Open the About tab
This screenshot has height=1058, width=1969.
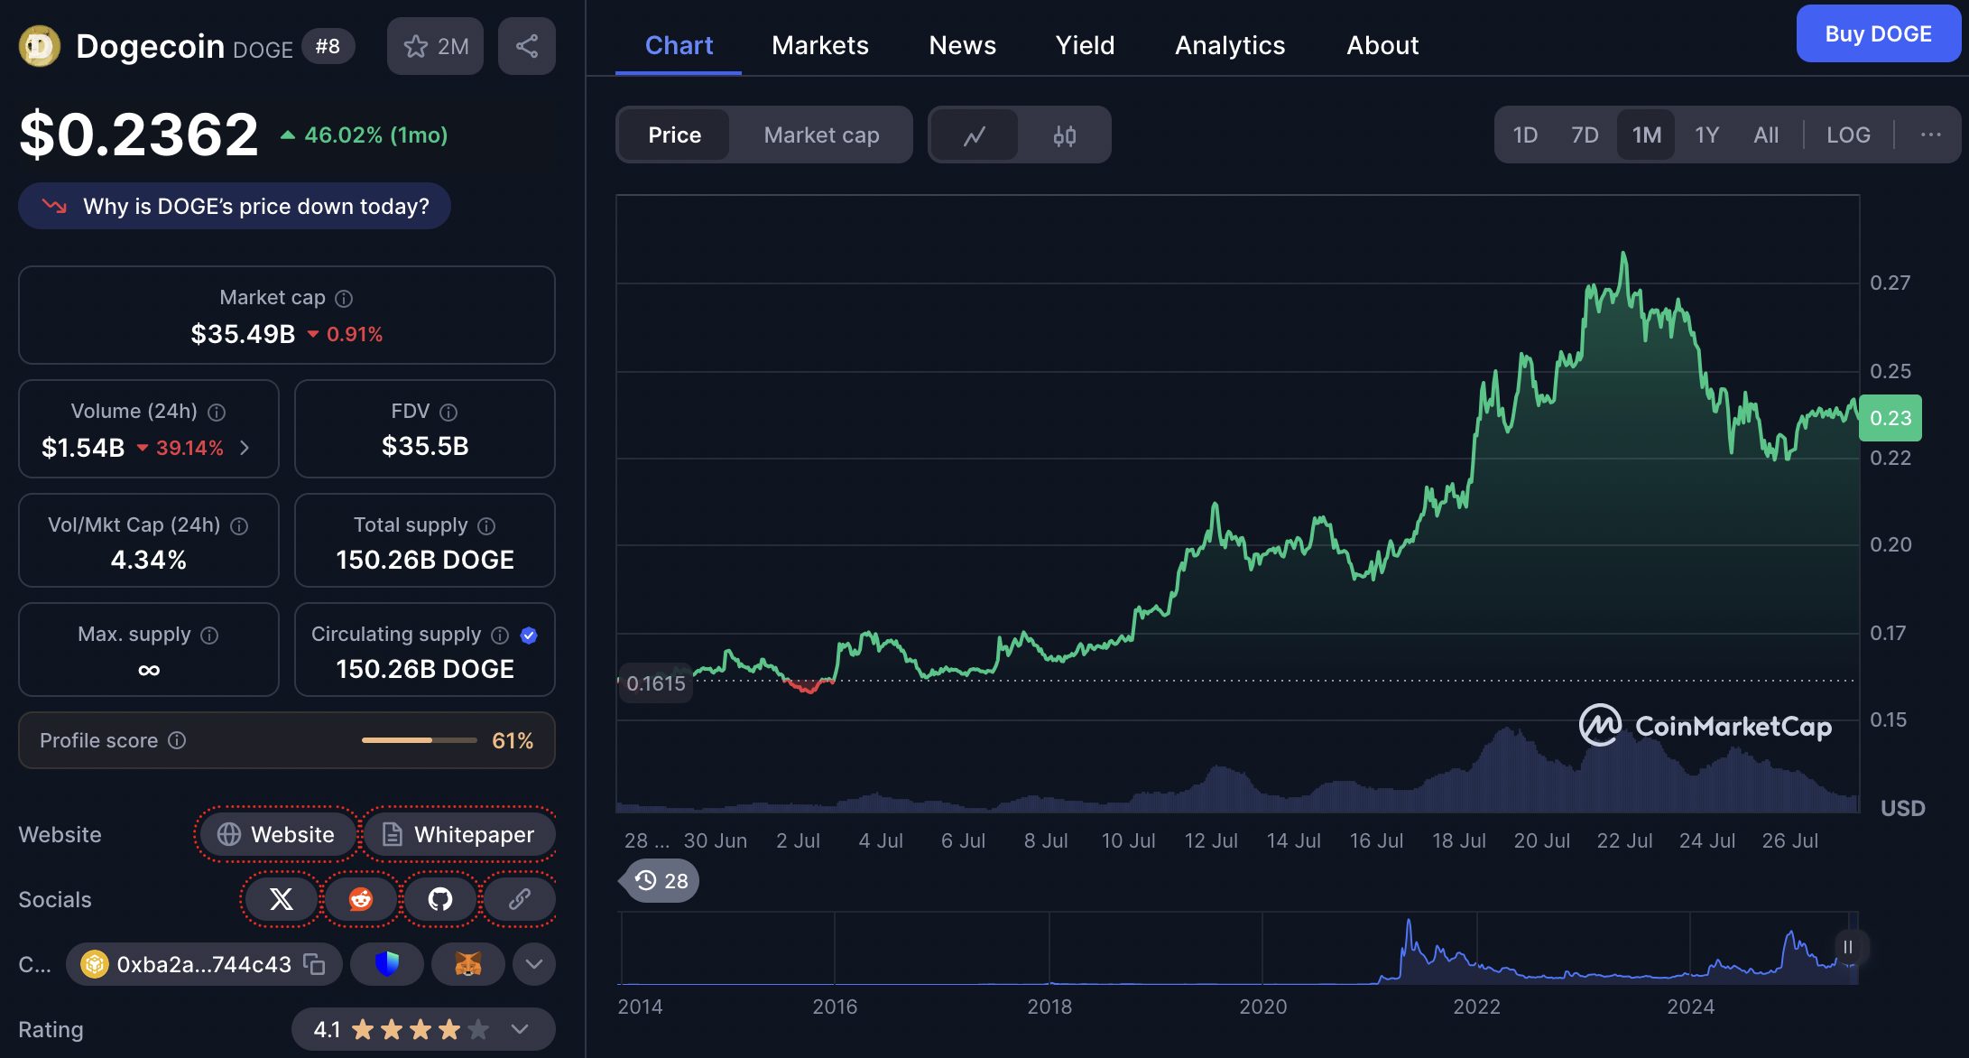[x=1382, y=45]
